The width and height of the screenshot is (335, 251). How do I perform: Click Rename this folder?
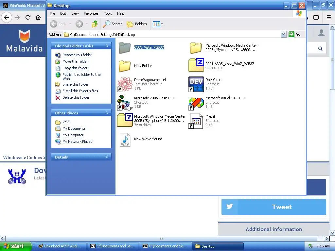(x=74, y=55)
